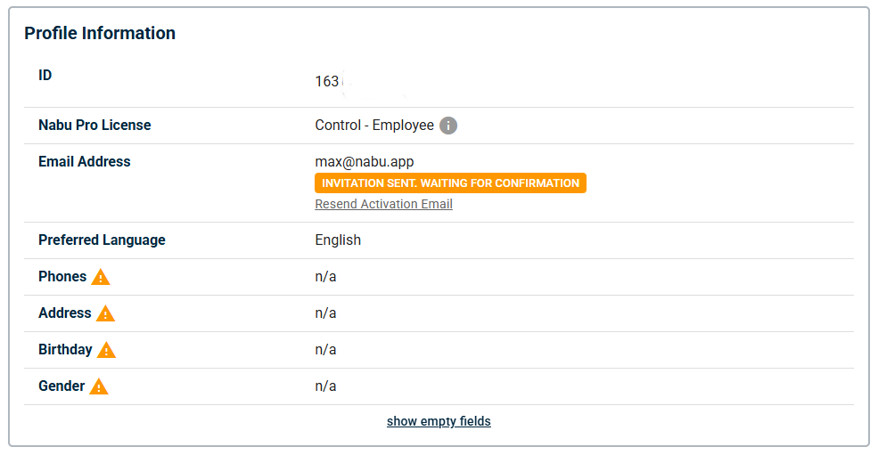The width and height of the screenshot is (878, 455).
Task: Click the Preferred Language label
Action: click(x=102, y=240)
